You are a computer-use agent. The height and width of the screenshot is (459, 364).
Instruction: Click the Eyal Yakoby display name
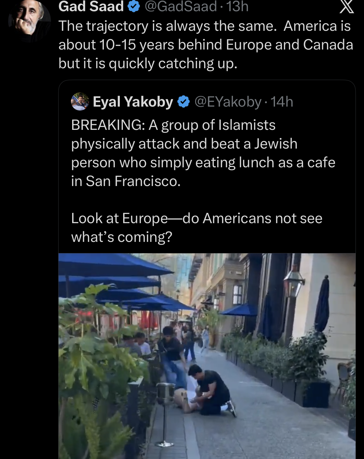[133, 102]
